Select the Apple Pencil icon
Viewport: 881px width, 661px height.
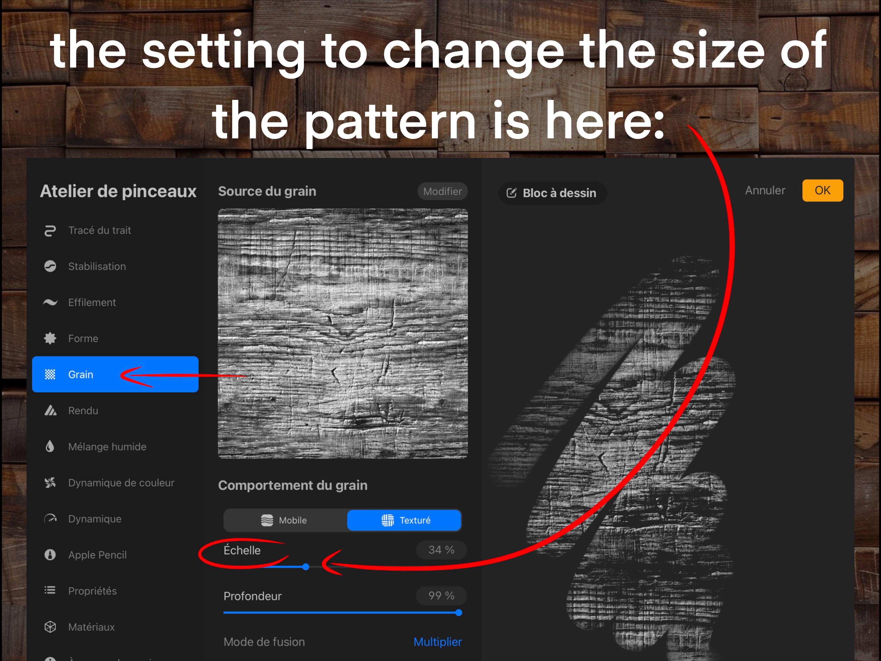point(50,555)
